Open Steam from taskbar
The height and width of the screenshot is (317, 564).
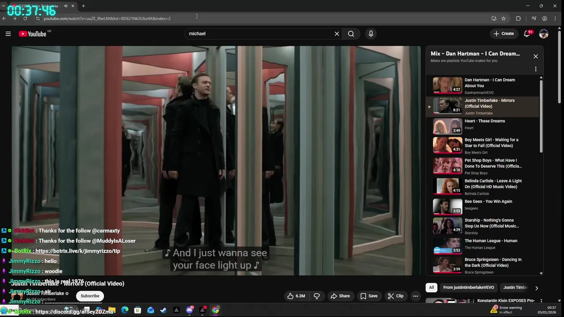coord(163,310)
